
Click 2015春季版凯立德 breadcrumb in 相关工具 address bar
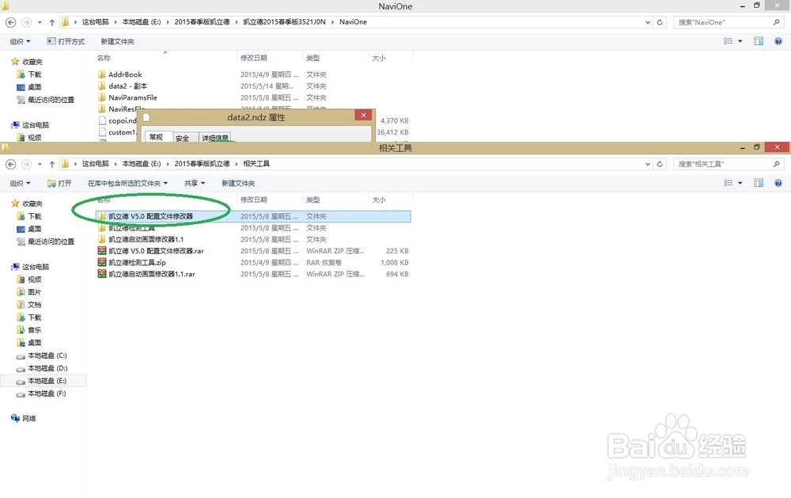pyautogui.click(x=202, y=164)
